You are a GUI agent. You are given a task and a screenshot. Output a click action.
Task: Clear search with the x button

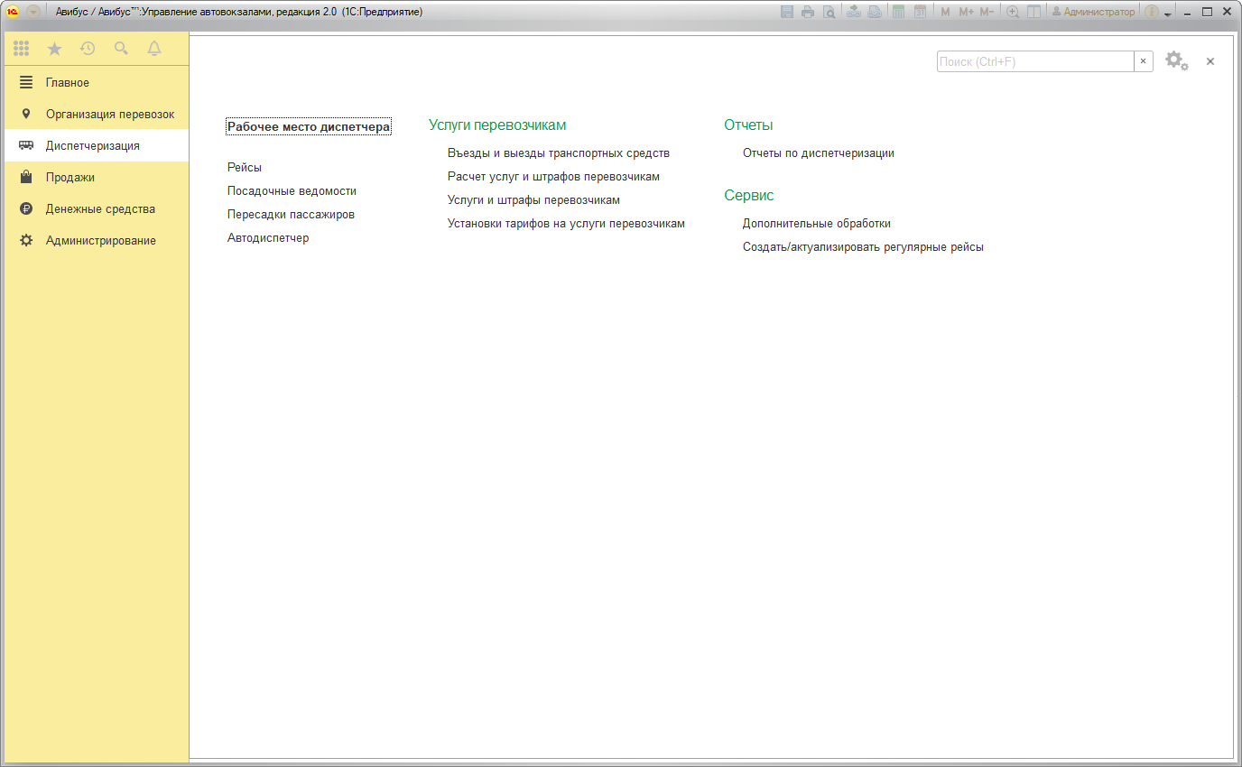click(1143, 61)
